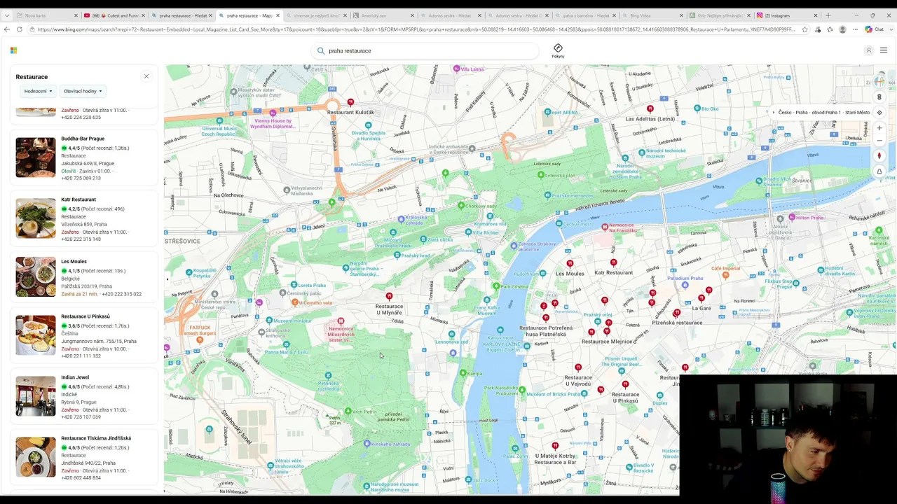The image size is (897, 504).
Task: Open the Restaurace U Pinkasů listing
Action: coord(85,316)
